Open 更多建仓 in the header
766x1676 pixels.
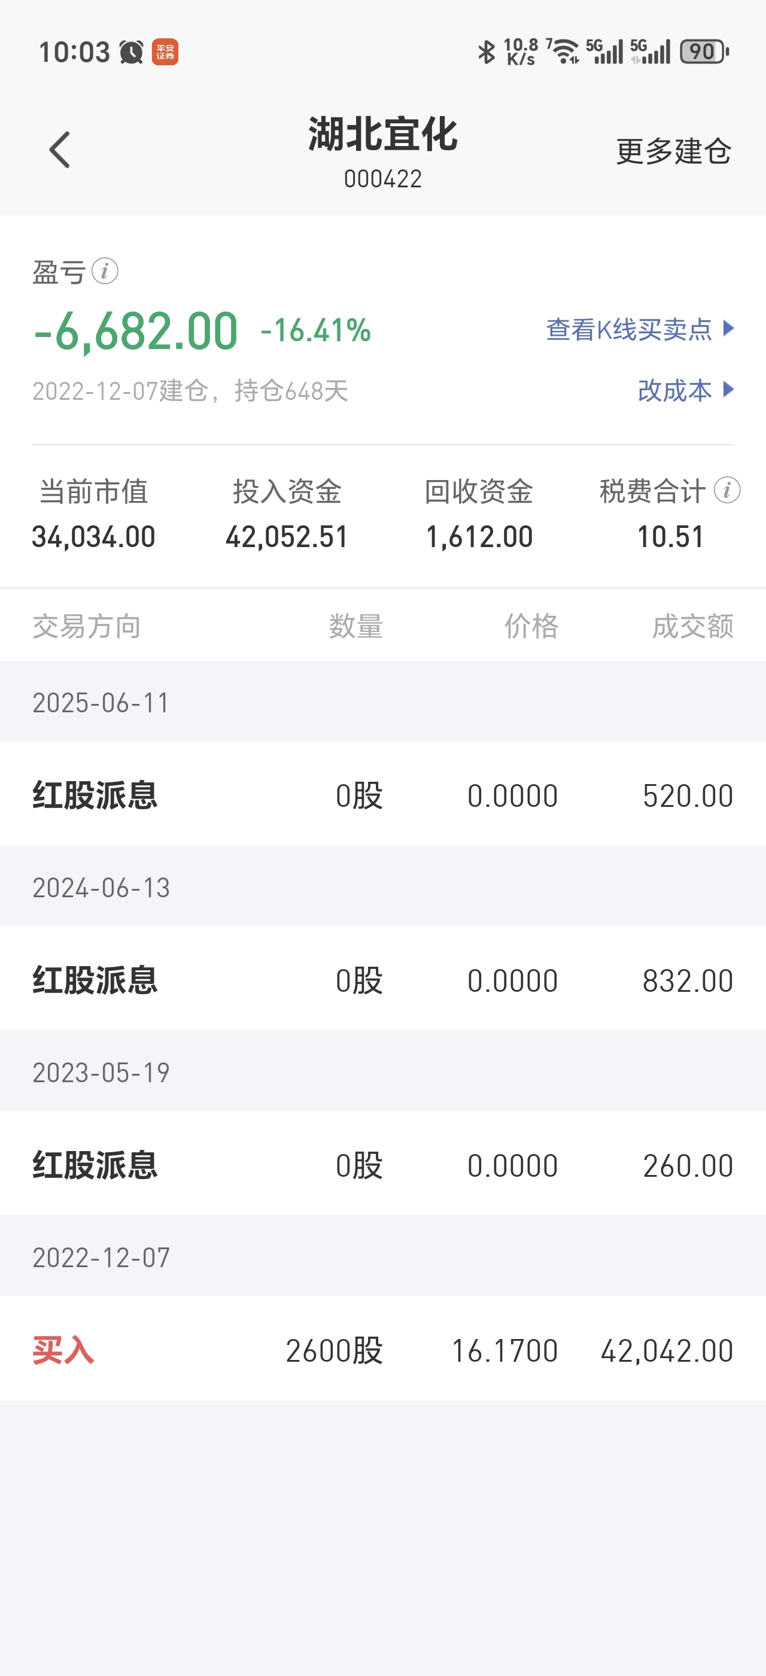pyautogui.click(x=674, y=151)
